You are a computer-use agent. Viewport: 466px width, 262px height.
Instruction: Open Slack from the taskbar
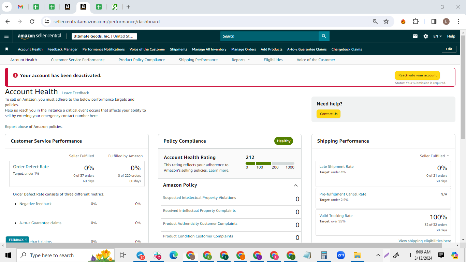[157, 255]
